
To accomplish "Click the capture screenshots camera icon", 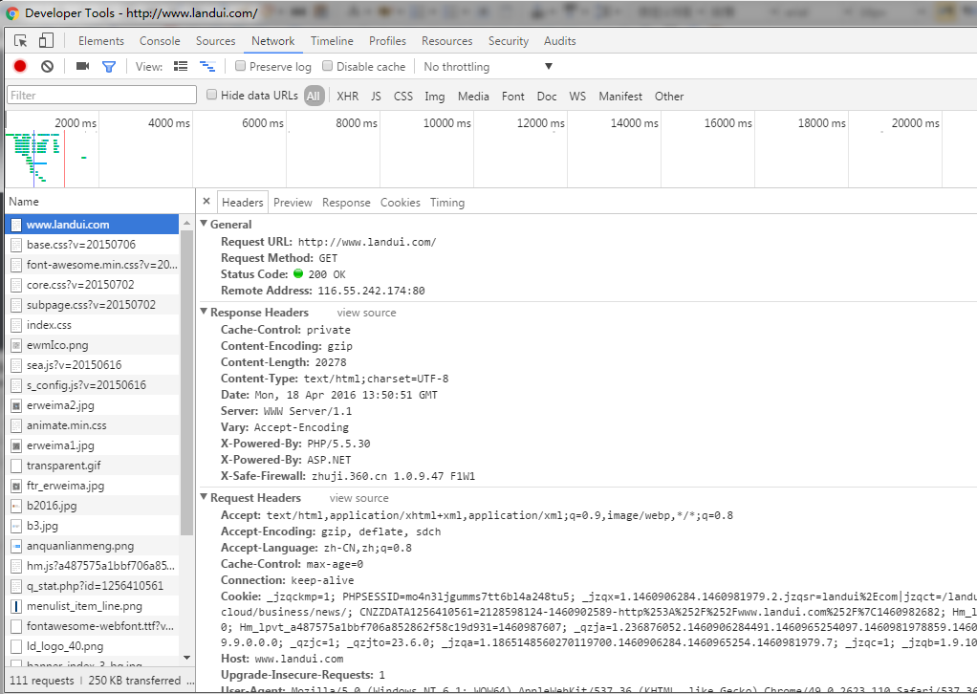I will click(82, 67).
